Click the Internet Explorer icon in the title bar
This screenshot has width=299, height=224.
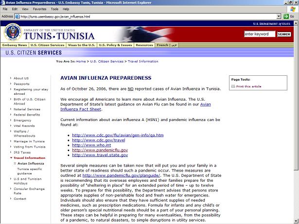pos(2,2)
